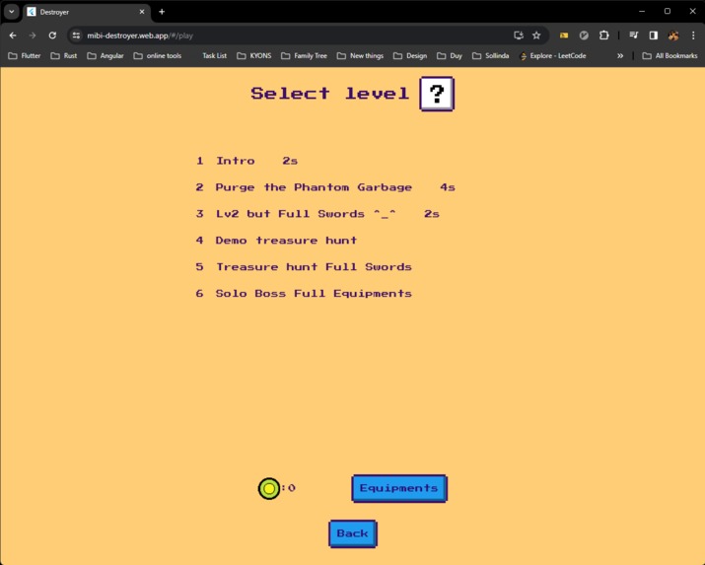Screen dimensions: 705x565
Task: Focus the address bar URL
Action: 140,35
